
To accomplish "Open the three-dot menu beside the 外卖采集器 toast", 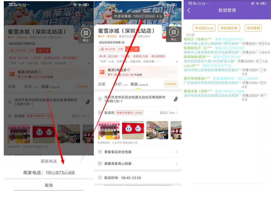I will [175, 13].
